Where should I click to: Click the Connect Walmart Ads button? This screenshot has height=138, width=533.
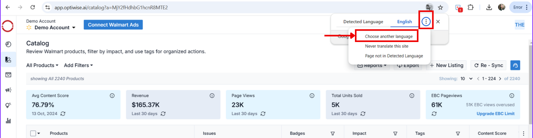click(113, 25)
